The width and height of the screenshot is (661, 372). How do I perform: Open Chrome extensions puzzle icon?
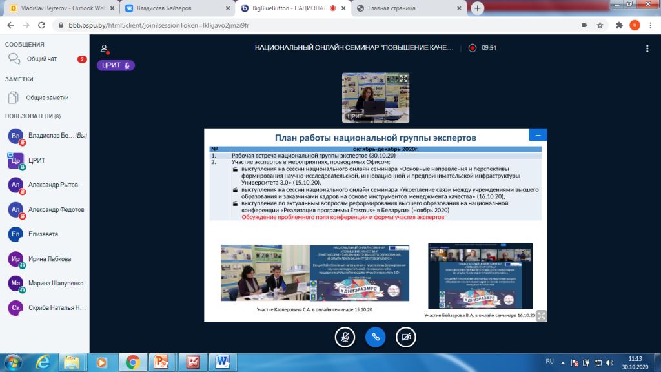pos(618,25)
